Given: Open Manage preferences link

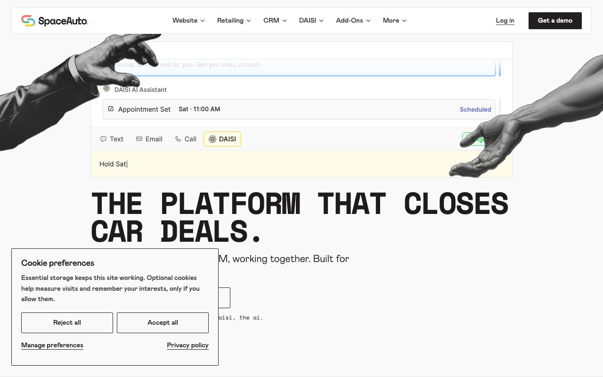Looking at the screenshot, I should (x=52, y=345).
